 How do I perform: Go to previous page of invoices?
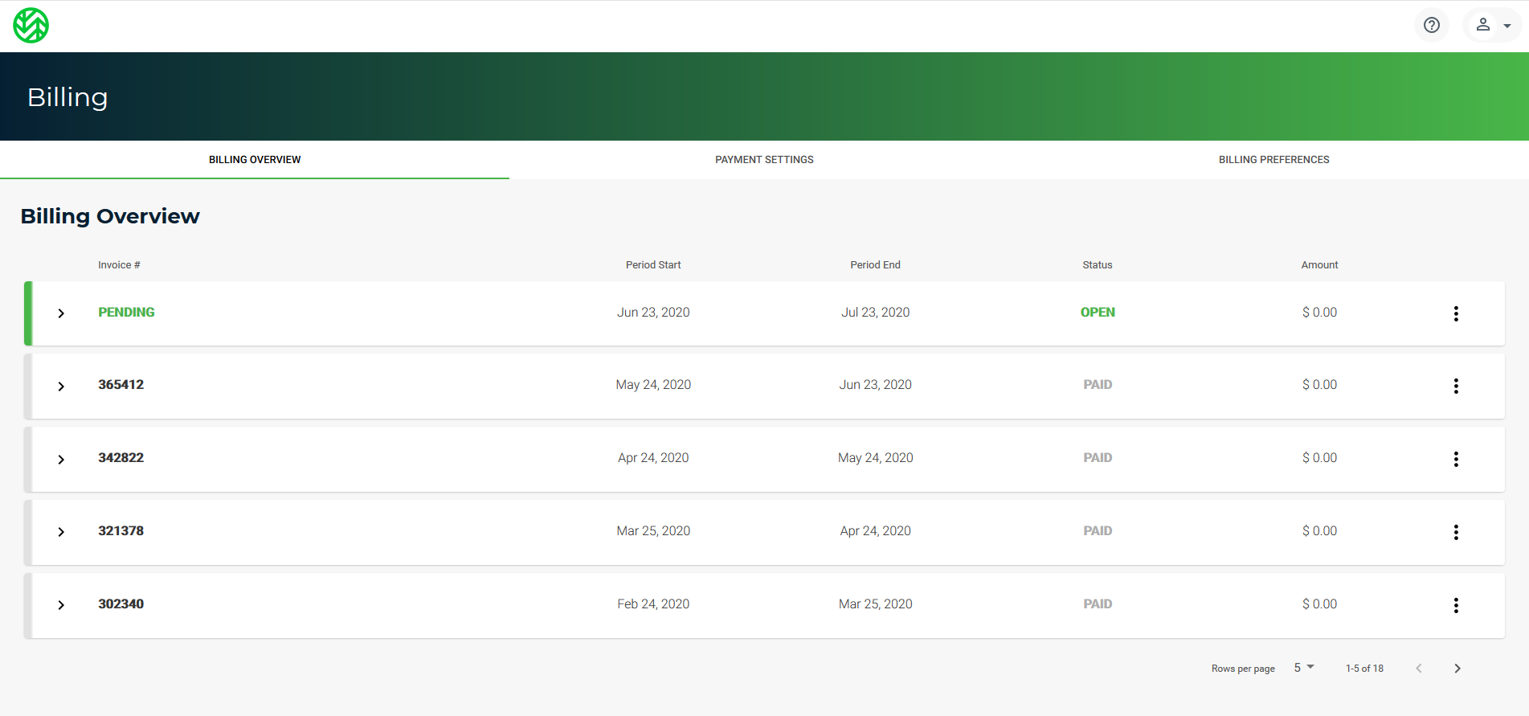(1419, 669)
